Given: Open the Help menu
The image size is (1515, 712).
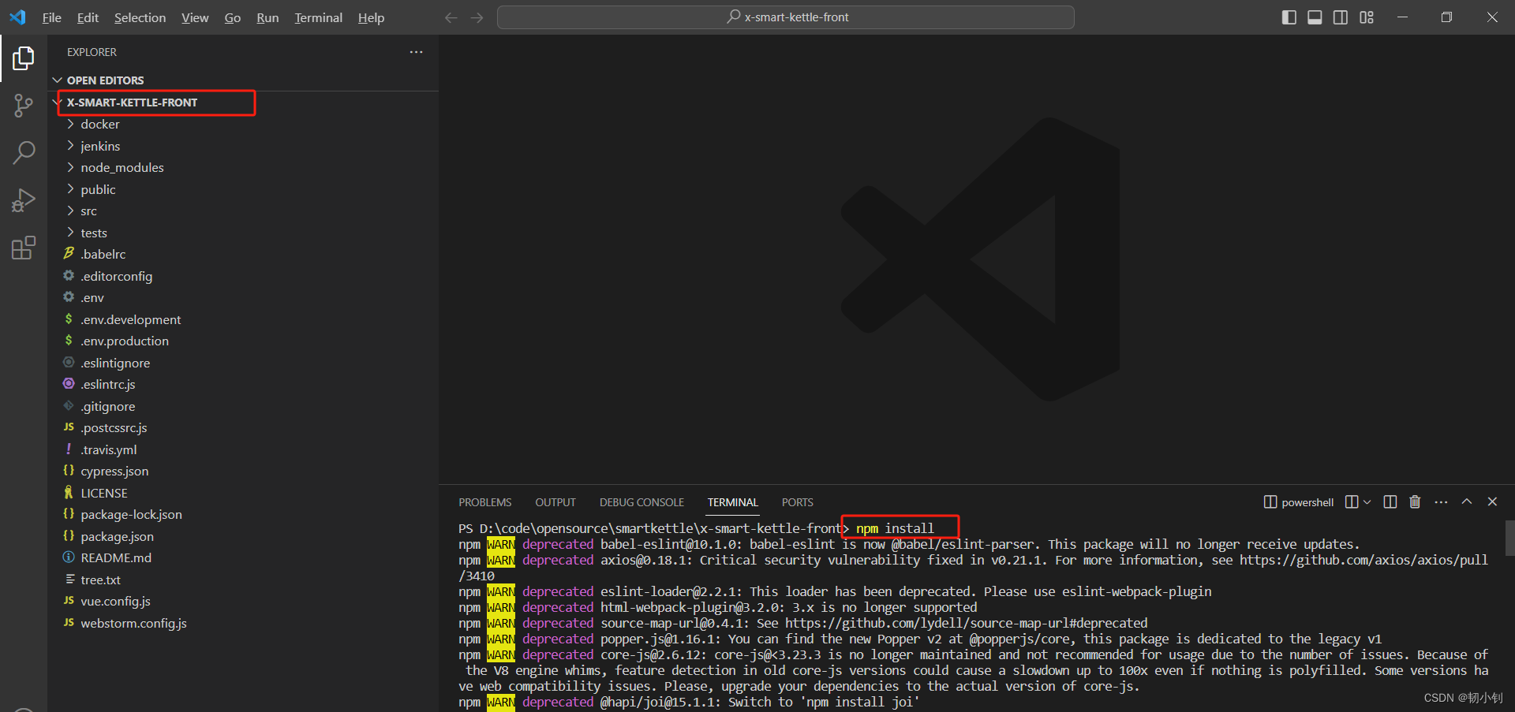Looking at the screenshot, I should click(371, 17).
